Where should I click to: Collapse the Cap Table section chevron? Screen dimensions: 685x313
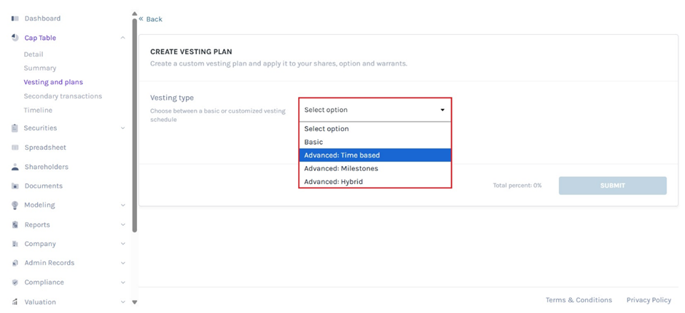[x=122, y=38]
